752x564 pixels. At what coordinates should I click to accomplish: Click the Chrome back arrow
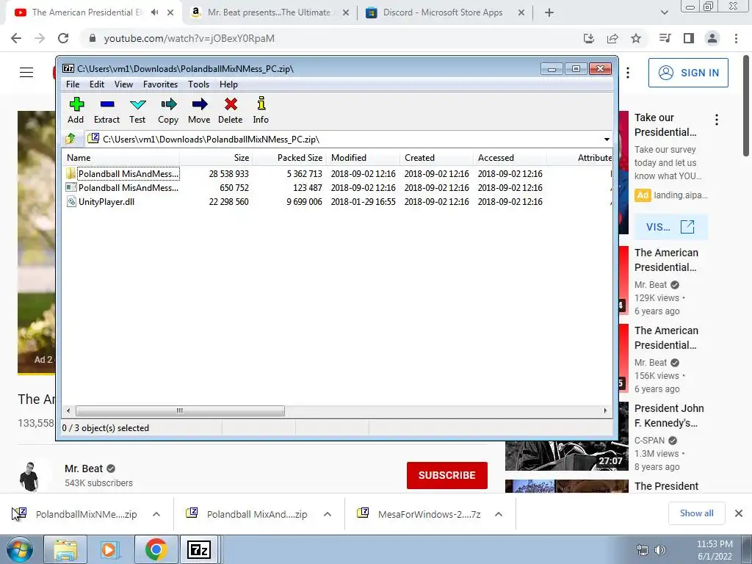16,38
